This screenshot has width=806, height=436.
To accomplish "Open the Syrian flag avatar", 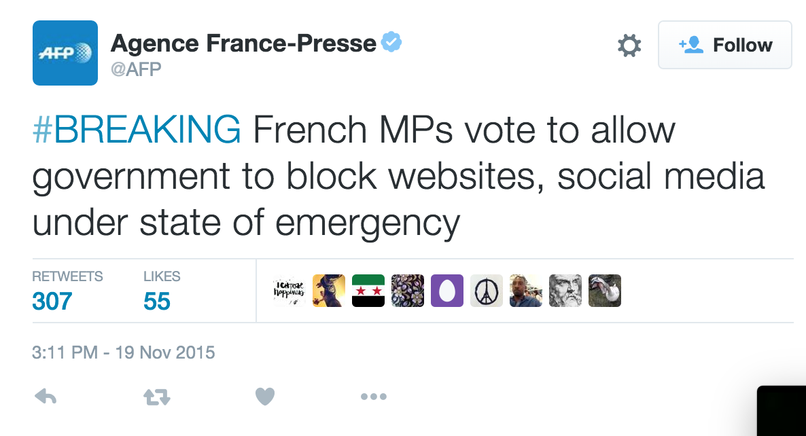I will click(368, 291).
